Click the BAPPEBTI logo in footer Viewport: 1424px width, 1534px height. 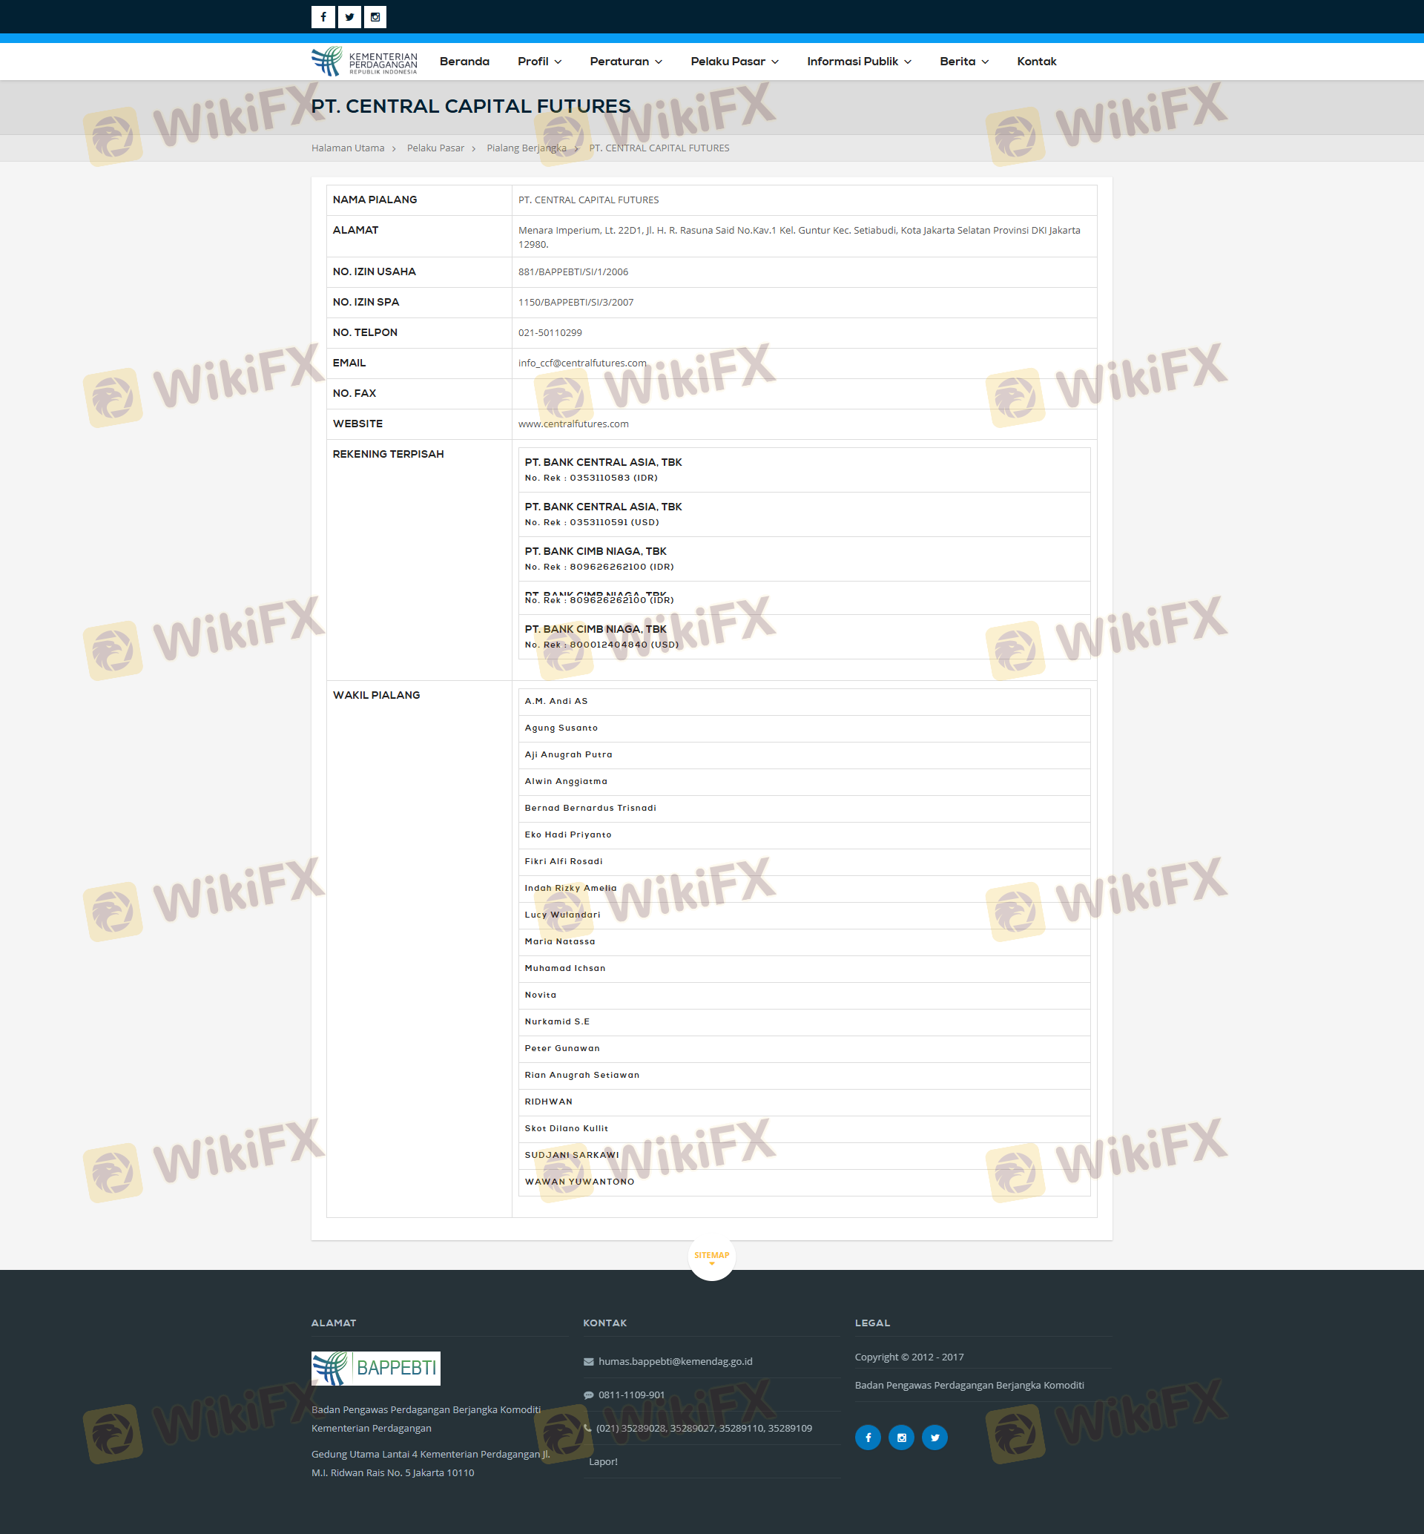click(x=375, y=1368)
